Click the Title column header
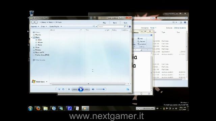This screenshot has height=121, width=216. (87, 30)
